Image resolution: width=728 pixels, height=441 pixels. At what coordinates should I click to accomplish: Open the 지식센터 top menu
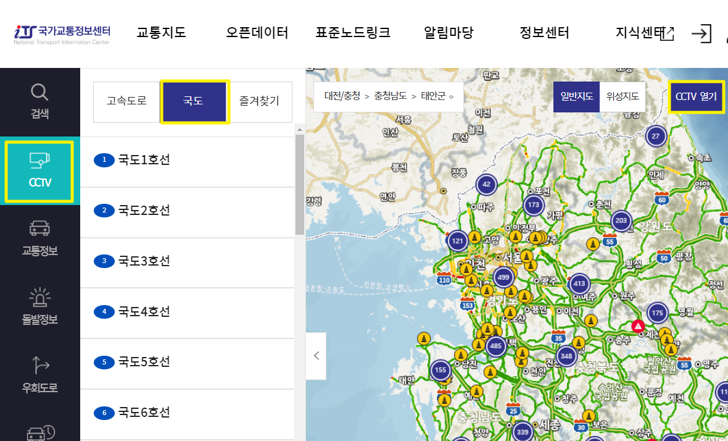639,33
